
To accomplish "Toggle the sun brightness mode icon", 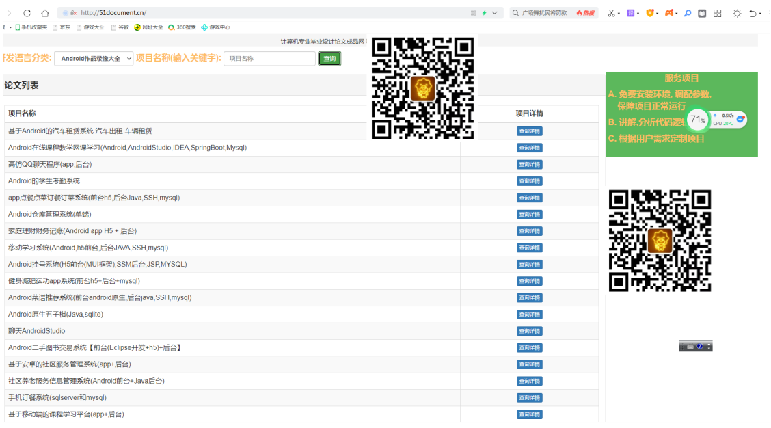I will (737, 13).
